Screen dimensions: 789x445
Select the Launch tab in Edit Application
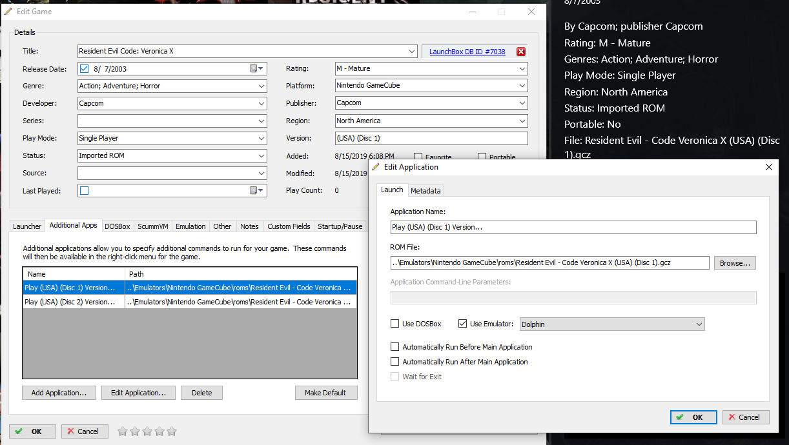point(392,190)
